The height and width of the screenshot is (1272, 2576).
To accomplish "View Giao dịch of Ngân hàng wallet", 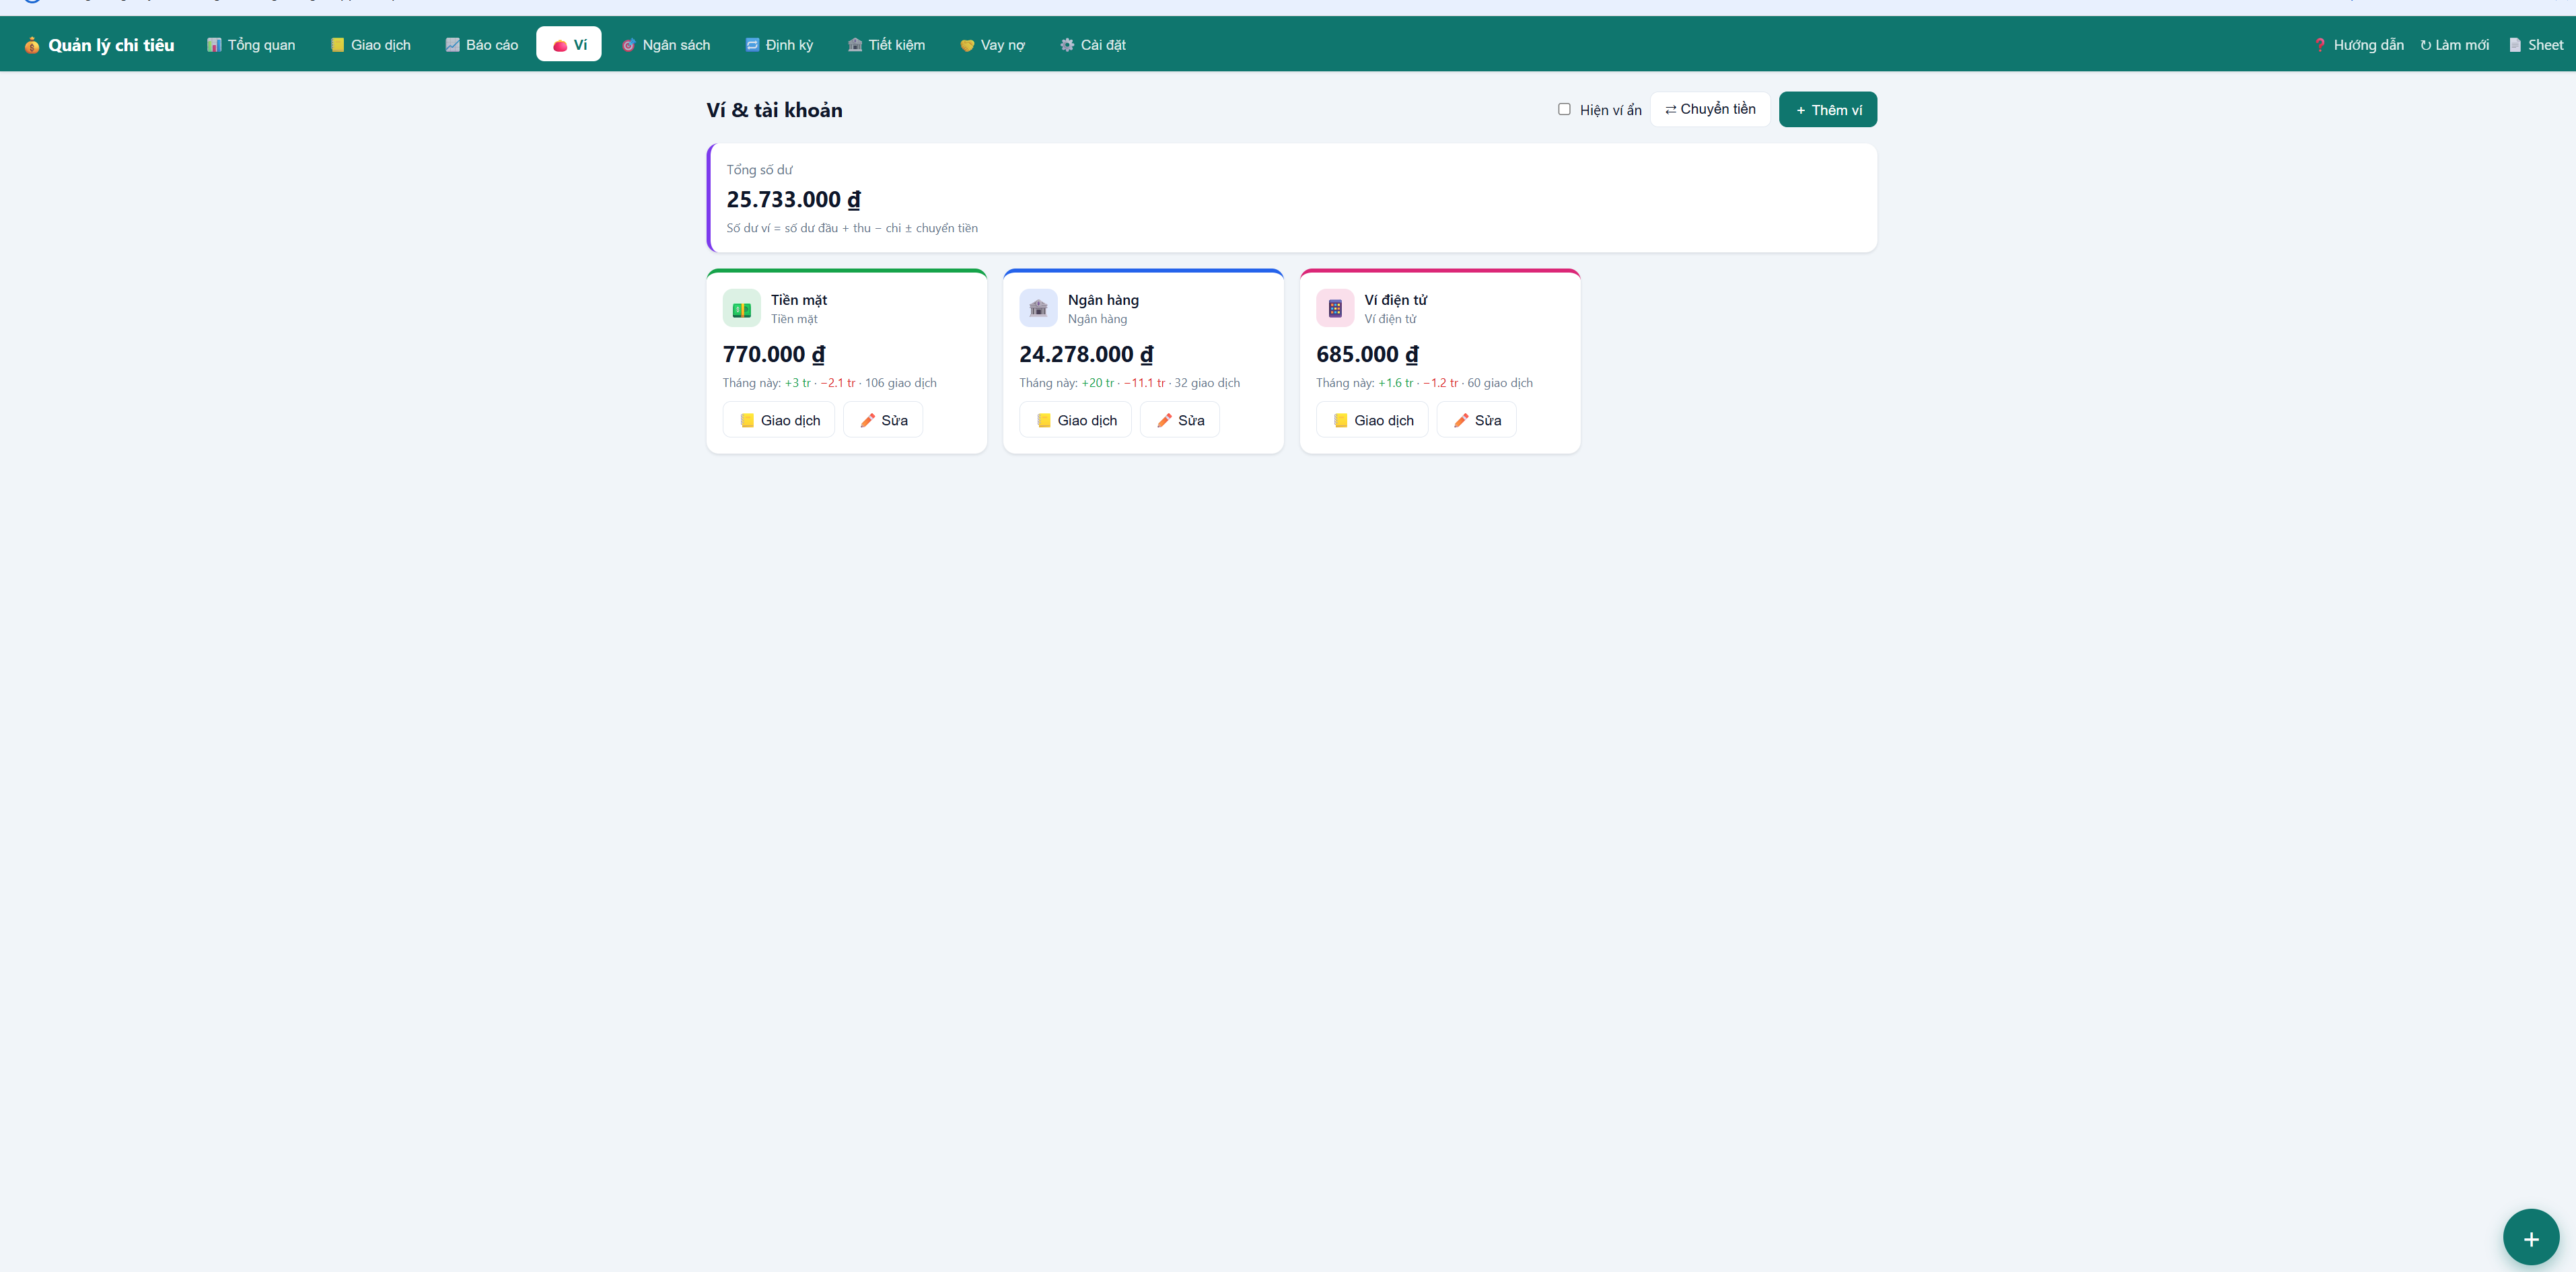I will tap(1076, 420).
